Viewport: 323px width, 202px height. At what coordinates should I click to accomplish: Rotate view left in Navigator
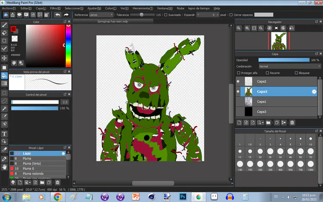click(270, 28)
